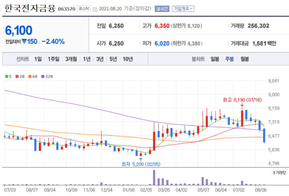Image resolution: width=289 pixels, height=196 pixels.
Task: Click the y-axis price label 9,841
Action: 273,81
